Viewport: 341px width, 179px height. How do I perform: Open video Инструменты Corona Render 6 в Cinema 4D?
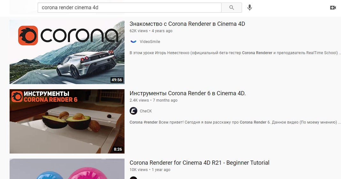(187, 93)
